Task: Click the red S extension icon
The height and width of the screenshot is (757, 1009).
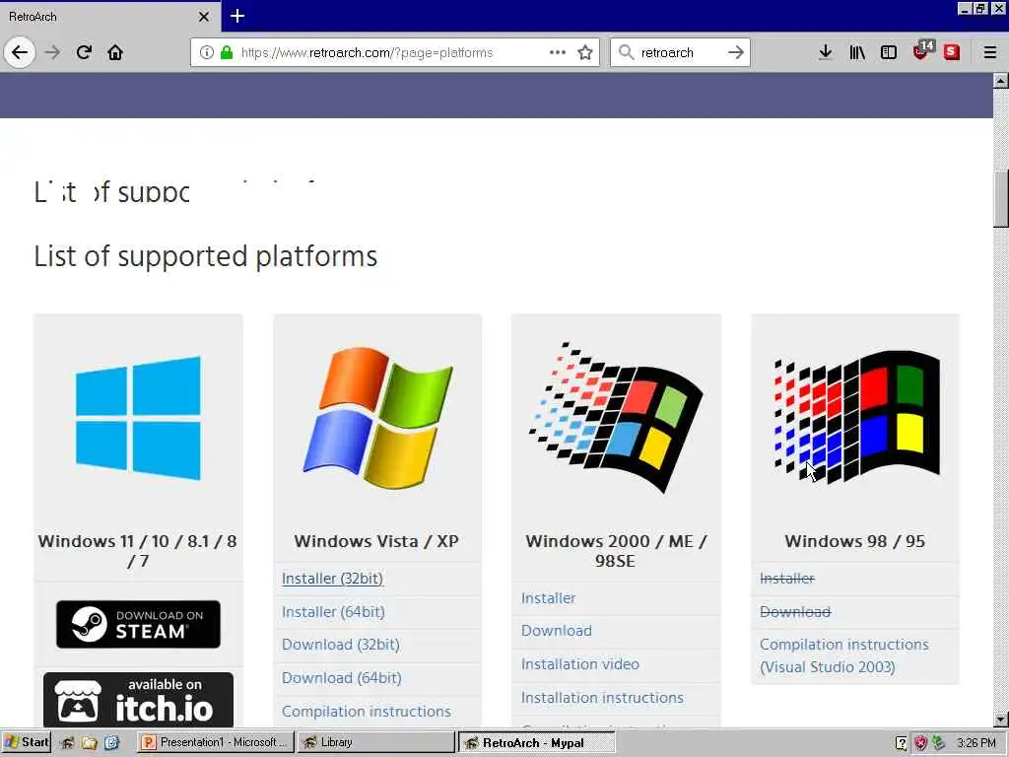Action: tap(952, 52)
